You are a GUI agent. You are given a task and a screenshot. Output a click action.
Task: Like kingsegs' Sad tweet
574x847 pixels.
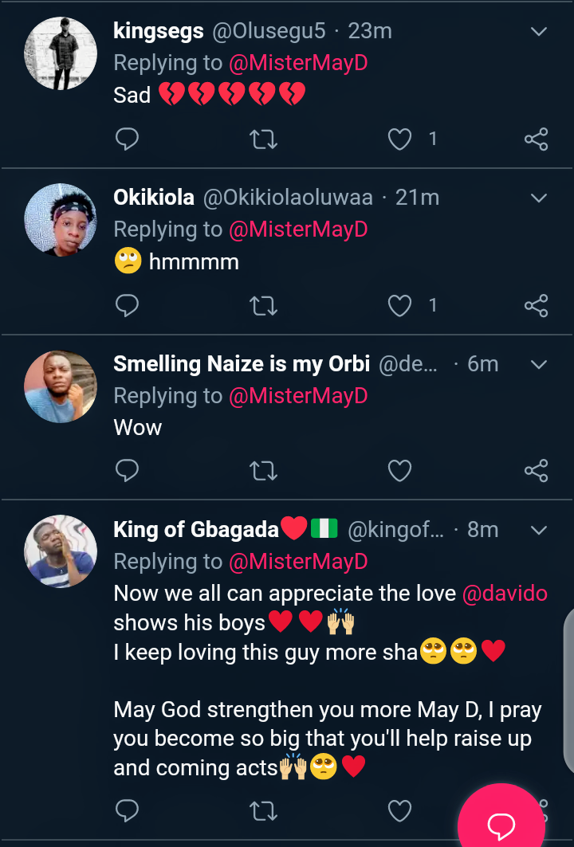[x=399, y=139]
